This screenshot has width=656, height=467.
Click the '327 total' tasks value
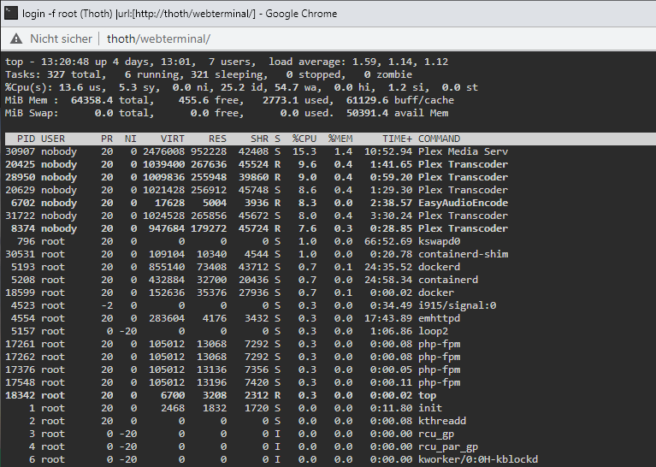[74, 75]
